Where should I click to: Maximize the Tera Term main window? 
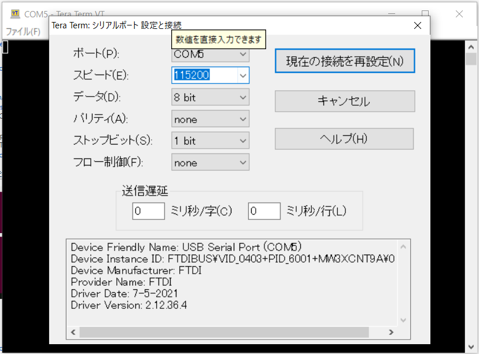[425, 13]
